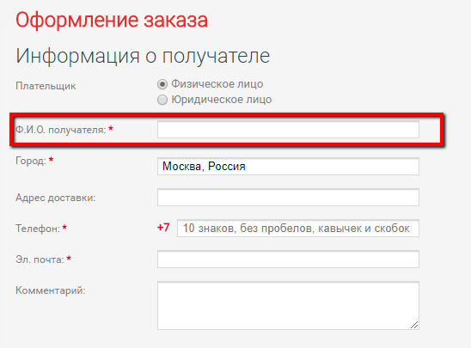The height and width of the screenshot is (348, 471).
Task: Select the Физическое лицо radio button
Action: click(162, 84)
